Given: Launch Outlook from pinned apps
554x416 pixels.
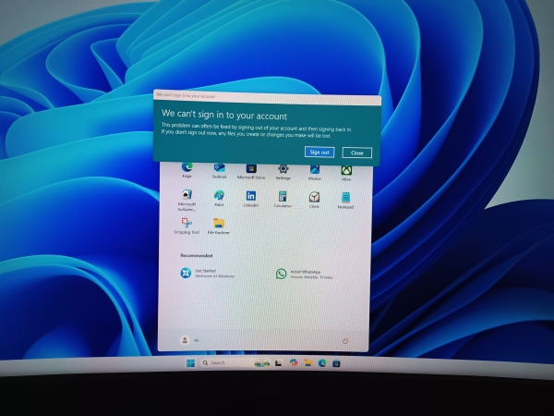Looking at the screenshot, I should coord(219,170).
